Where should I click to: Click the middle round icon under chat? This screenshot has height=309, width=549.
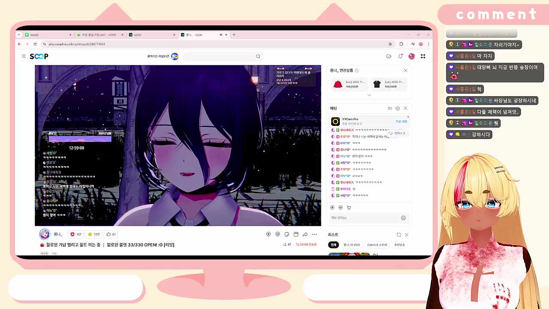[x=341, y=208]
